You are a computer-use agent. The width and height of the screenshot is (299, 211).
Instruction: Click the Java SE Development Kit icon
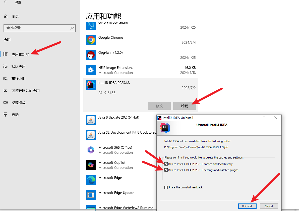pyautogui.click(x=91, y=135)
